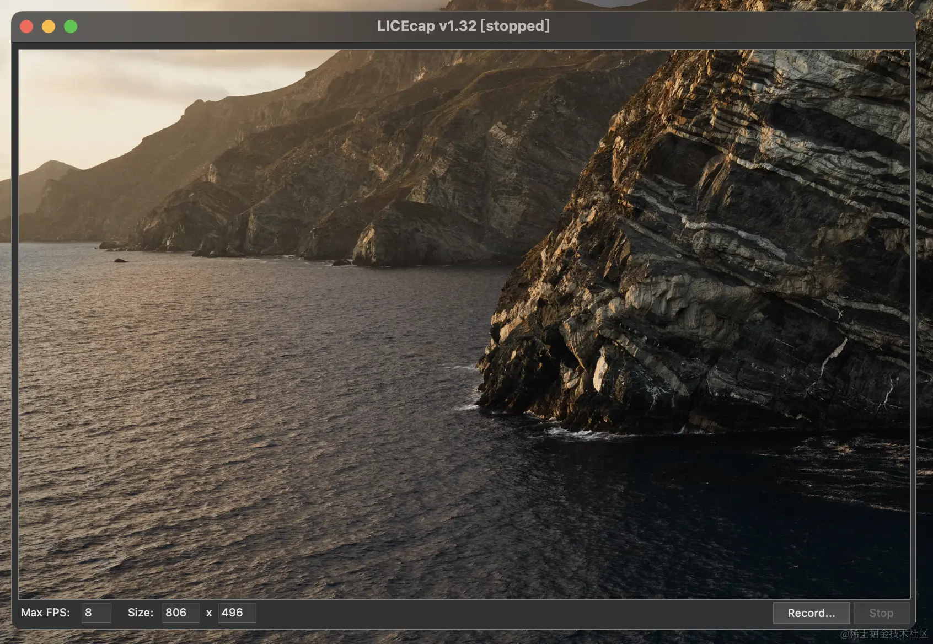933x644 pixels.
Task: Click the greyed-out Stop button
Action: point(881,613)
